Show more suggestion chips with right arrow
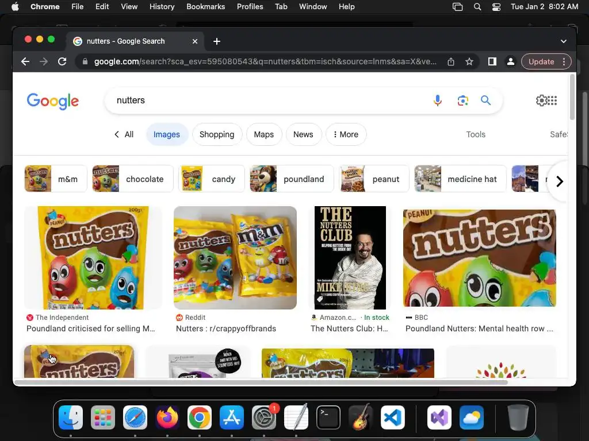This screenshot has width=589, height=441. [559, 181]
